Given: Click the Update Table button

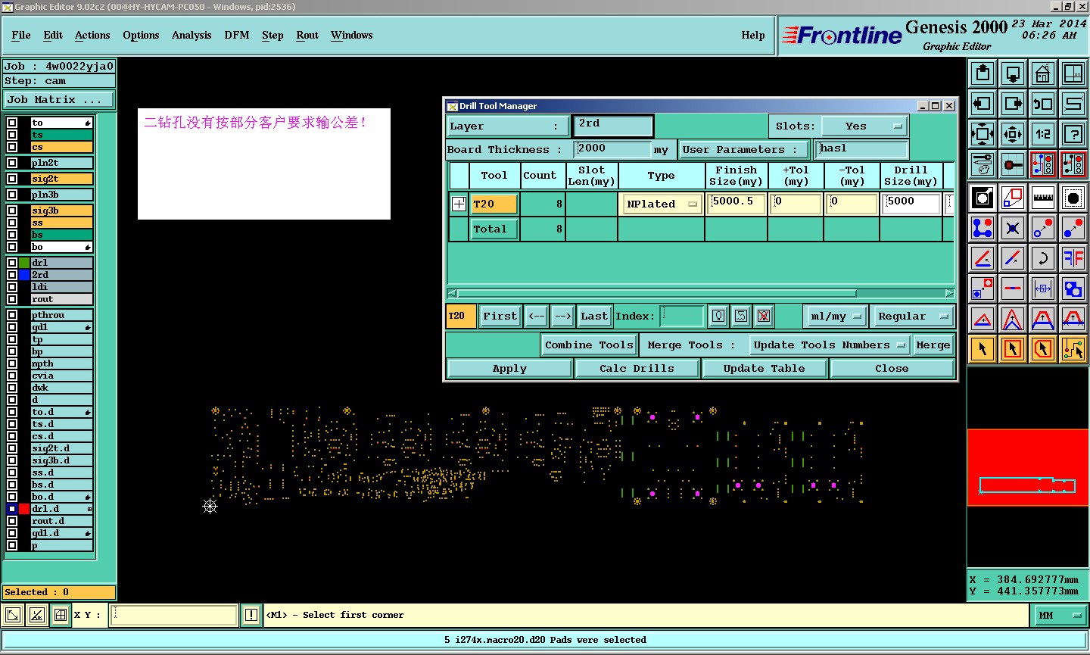Looking at the screenshot, I should click(x=764, y=368).
